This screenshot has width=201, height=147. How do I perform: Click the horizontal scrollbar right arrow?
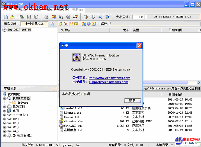[x=199, y=83]
